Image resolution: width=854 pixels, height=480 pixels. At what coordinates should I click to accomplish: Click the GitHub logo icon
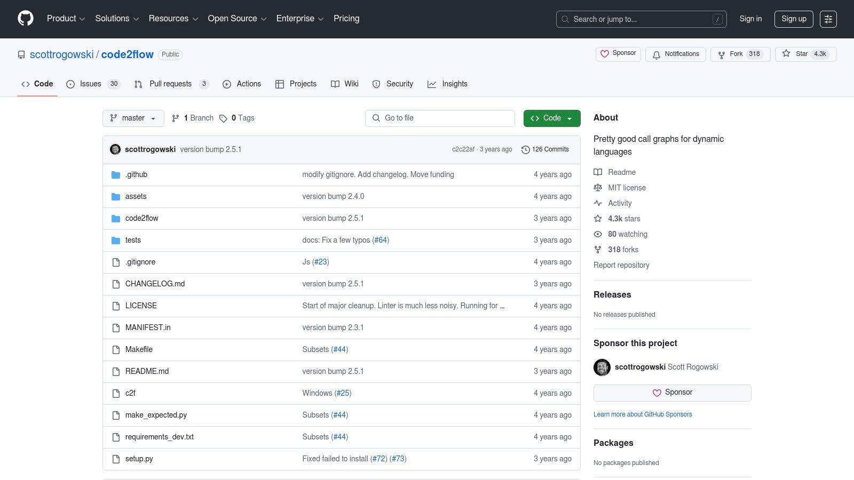[26, 19]
